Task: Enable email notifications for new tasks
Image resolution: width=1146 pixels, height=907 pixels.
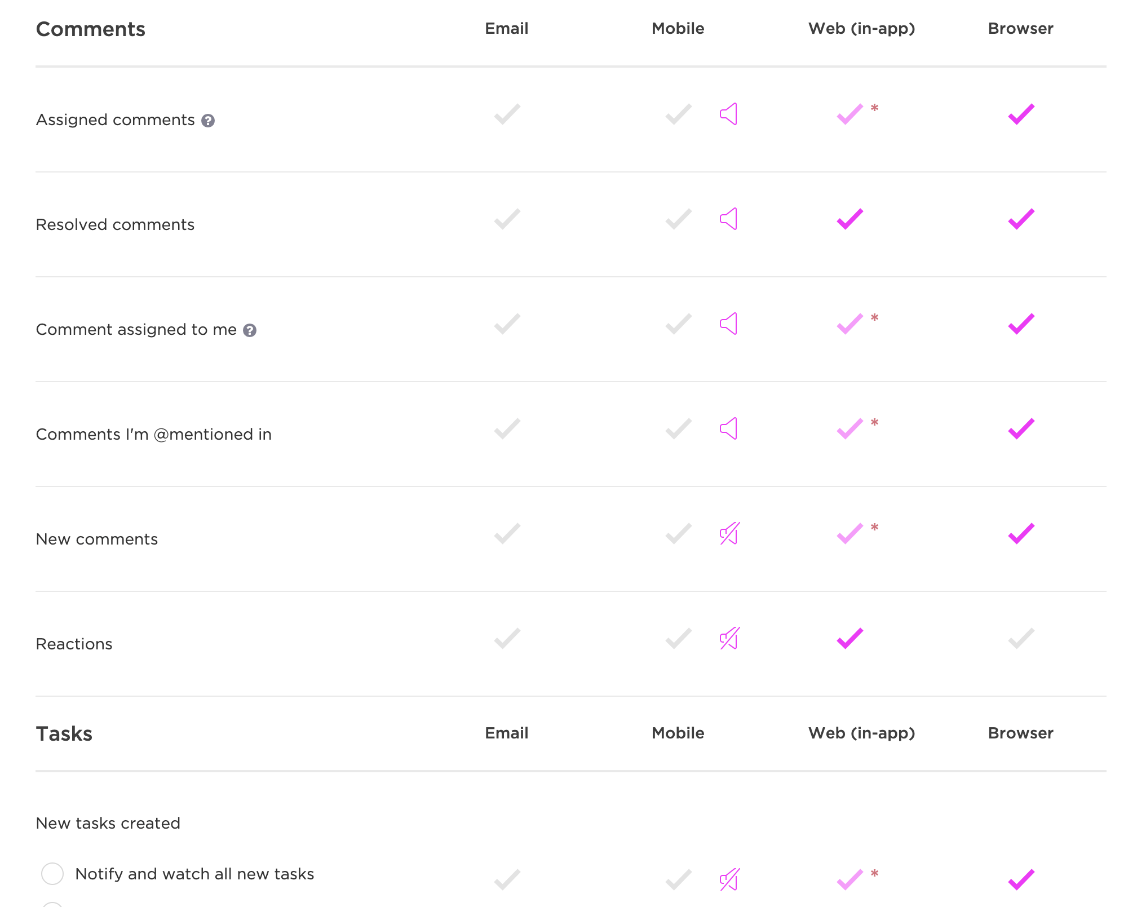Action: pyautogui.click(x=507, y=879)
